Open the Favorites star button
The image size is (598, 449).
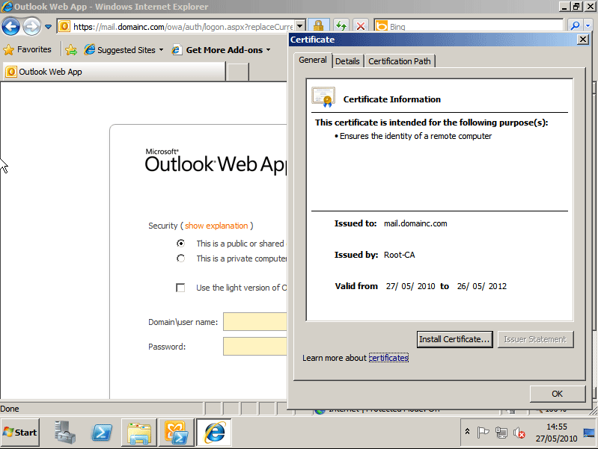pos(27,49)
